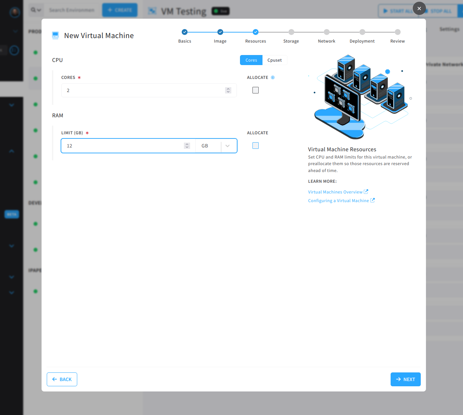
Task: Click the VM Testing environment icon in the header
Action: click(x=152, y=11)
